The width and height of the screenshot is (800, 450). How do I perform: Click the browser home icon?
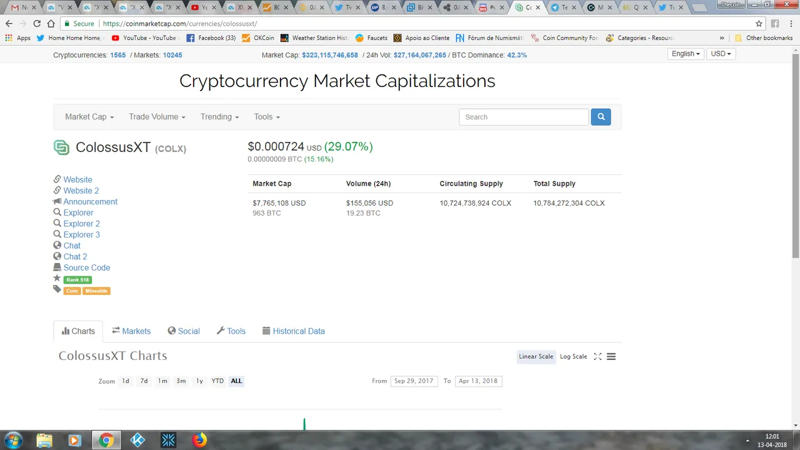pos(51,24)
